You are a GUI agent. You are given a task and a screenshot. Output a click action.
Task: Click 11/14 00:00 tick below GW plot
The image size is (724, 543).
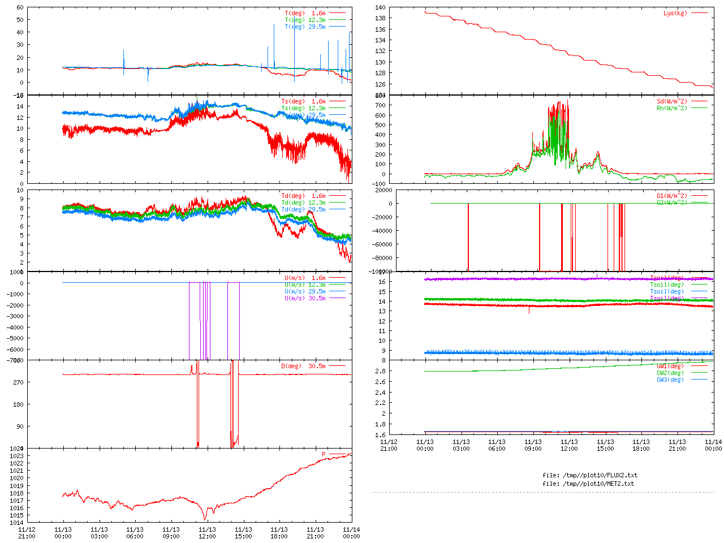tap(713, 445)
